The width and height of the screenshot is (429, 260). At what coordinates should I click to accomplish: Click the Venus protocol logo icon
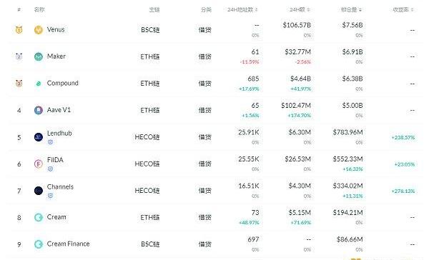pos(39,29)
